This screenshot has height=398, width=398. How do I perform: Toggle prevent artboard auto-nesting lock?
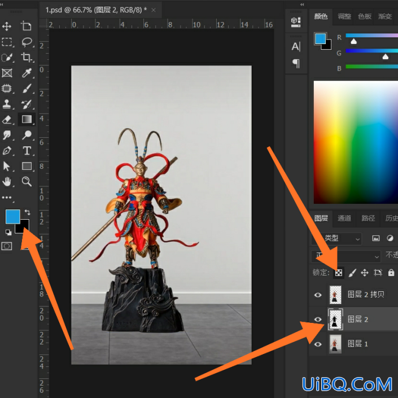(378, 273)
